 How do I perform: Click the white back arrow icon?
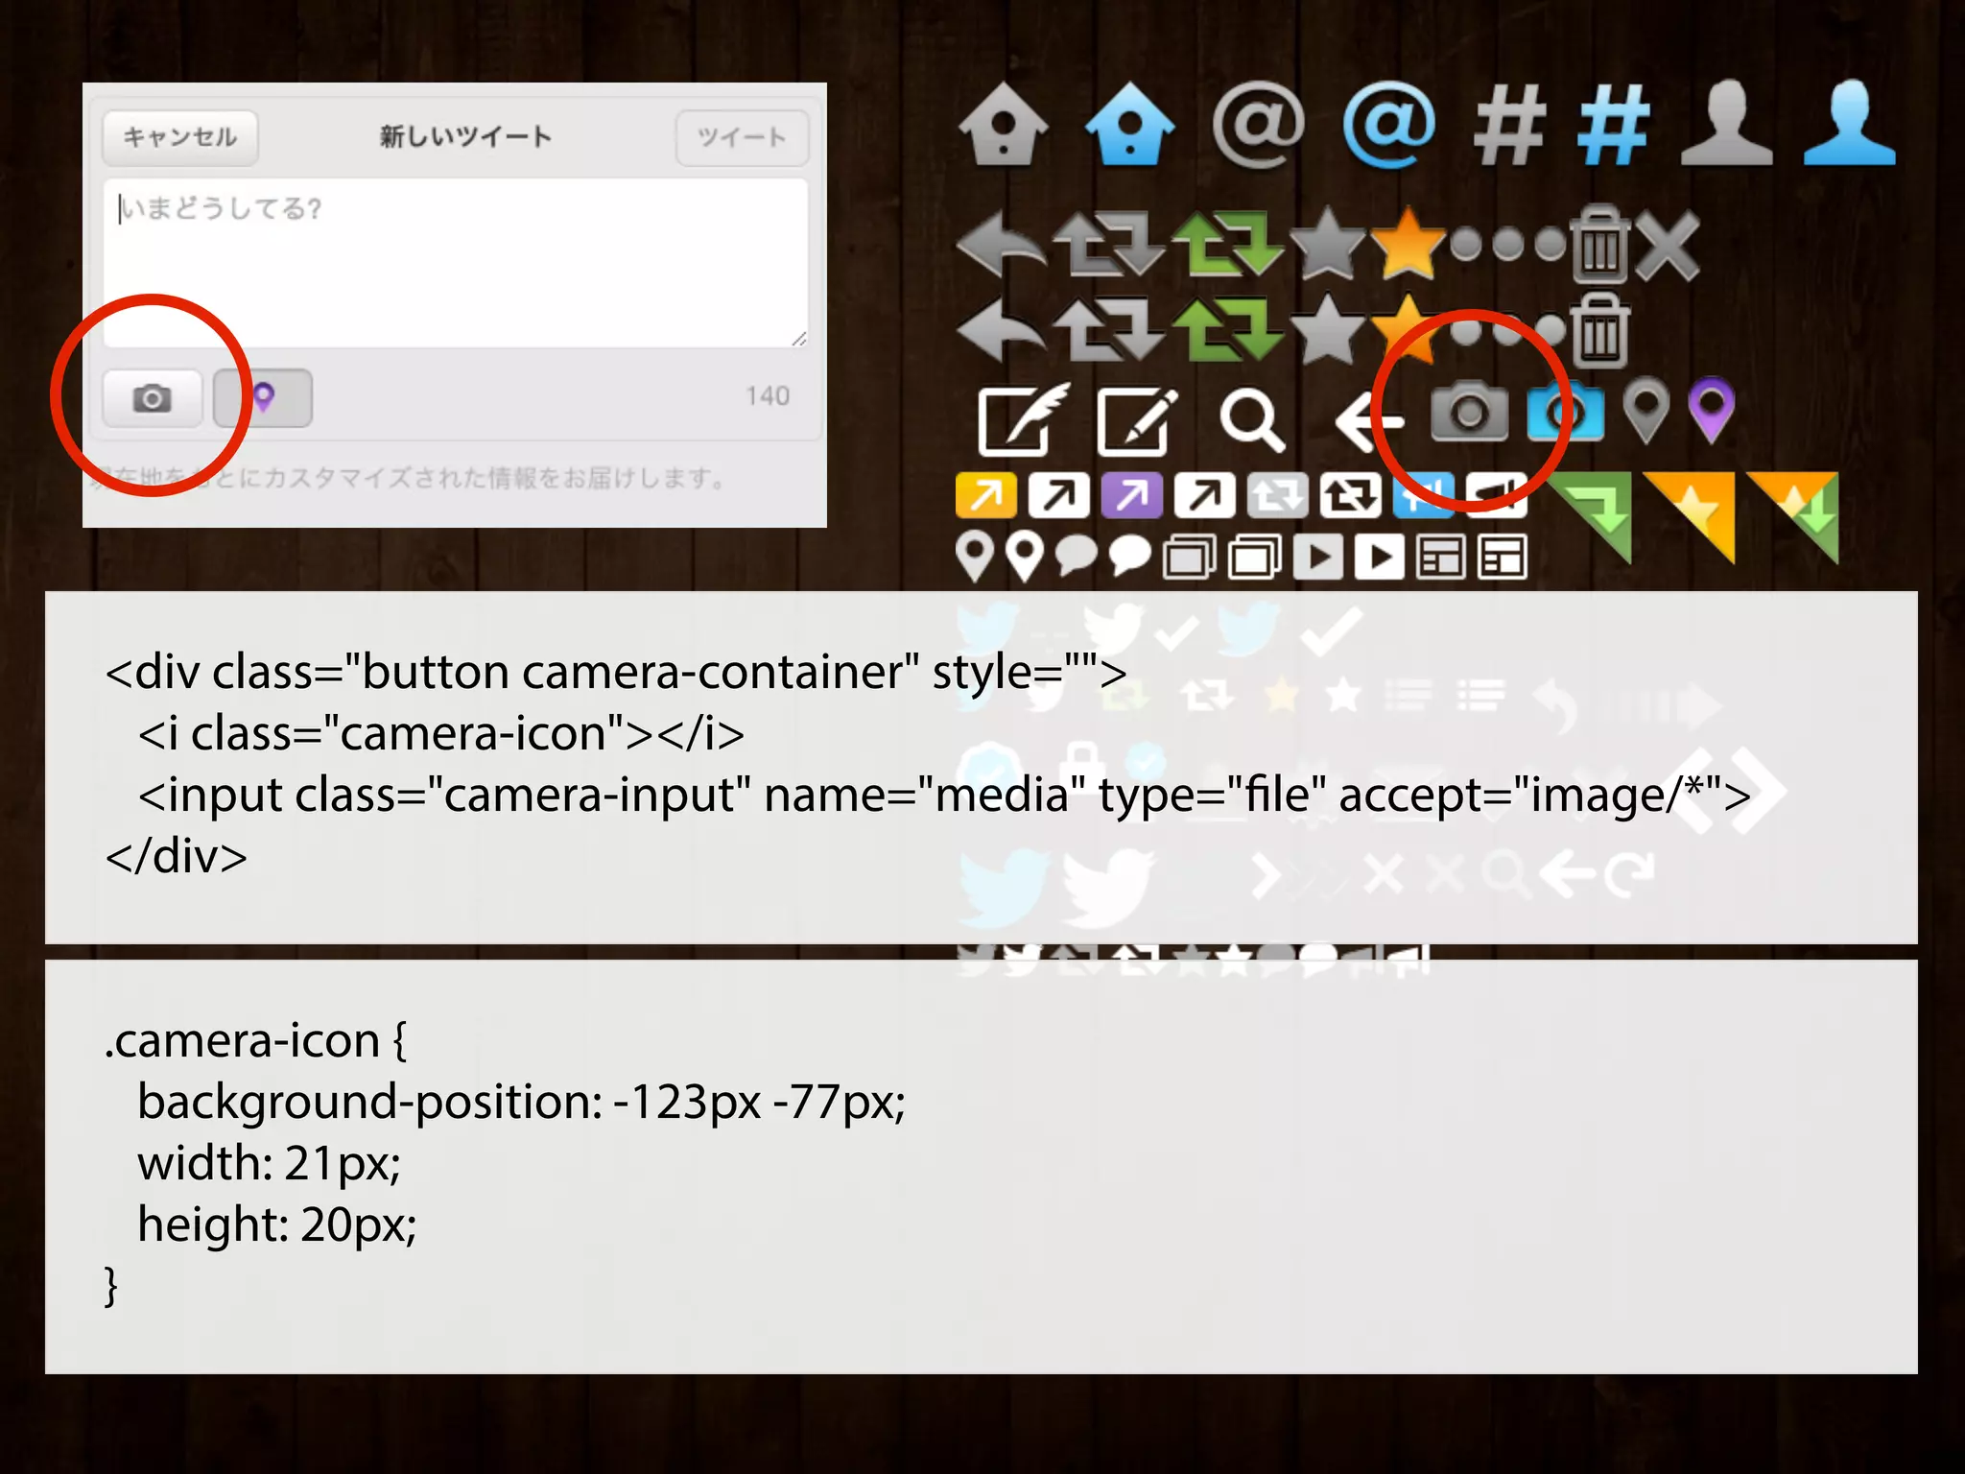1370,421
